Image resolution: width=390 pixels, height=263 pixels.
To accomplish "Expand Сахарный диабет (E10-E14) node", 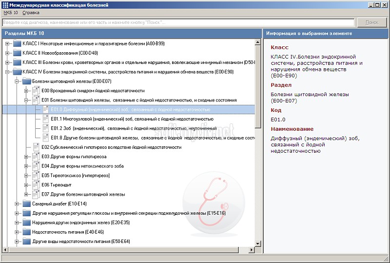I will pos(17,204).
